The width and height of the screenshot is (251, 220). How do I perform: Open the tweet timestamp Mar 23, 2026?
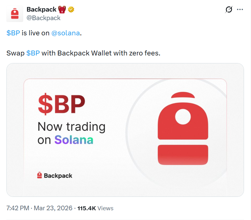tap(39, 208)
